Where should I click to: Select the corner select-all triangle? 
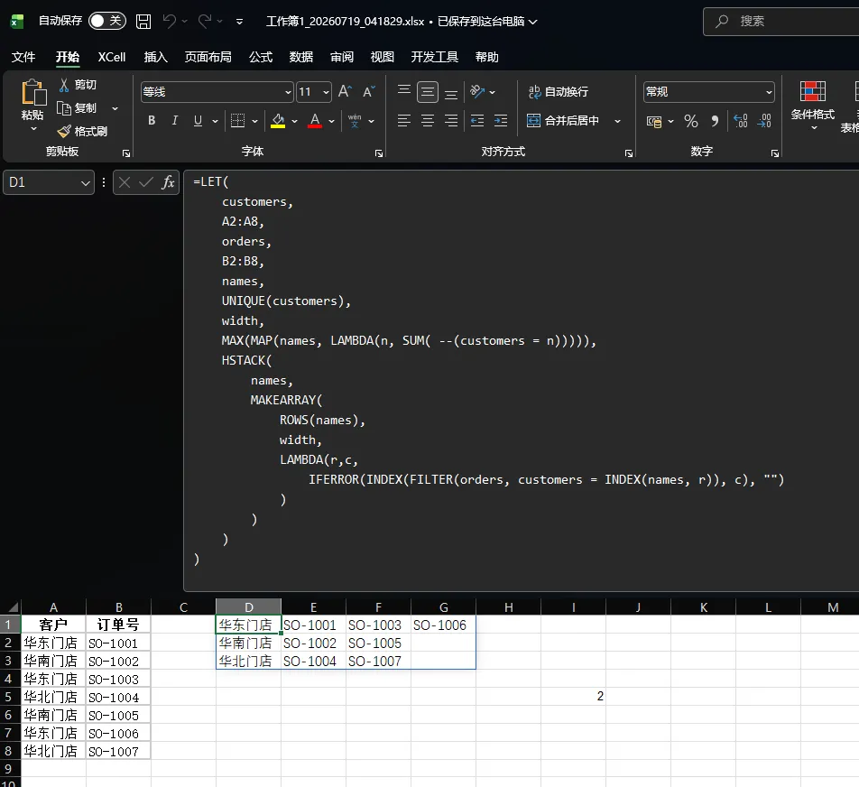click(12, 606)
